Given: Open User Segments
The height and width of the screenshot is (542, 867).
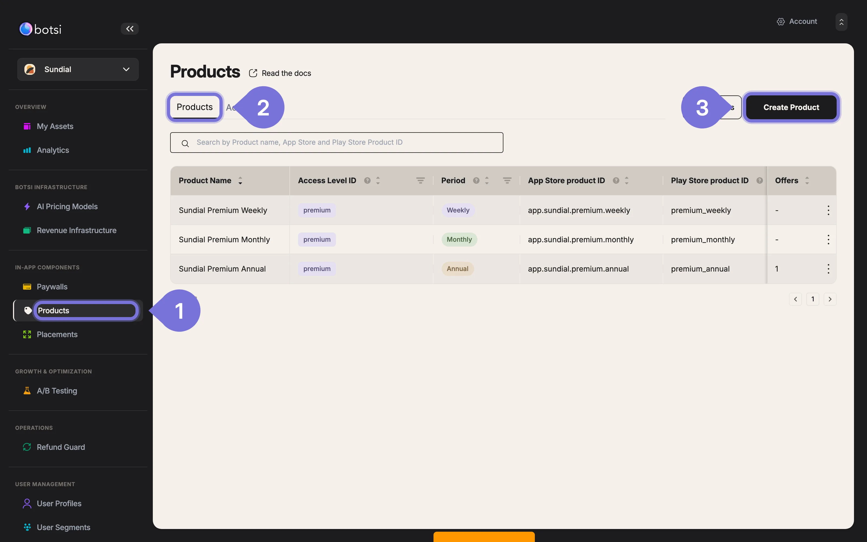Looking at the screenshot, I should [x=63, y=527].
